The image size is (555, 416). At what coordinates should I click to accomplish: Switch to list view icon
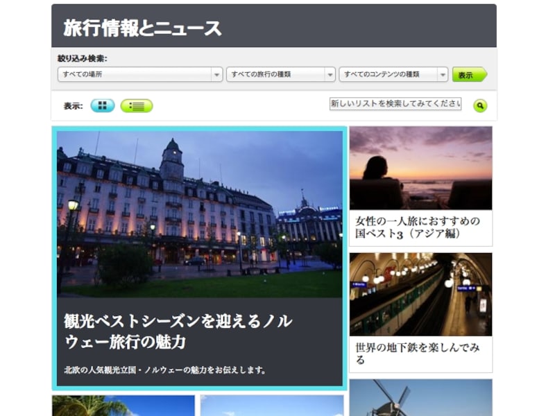tap(137, 106)
